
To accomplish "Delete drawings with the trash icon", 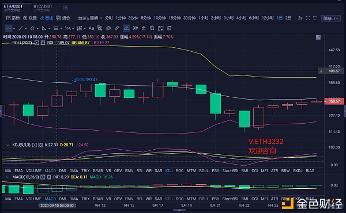I will (x=169, y=28).
